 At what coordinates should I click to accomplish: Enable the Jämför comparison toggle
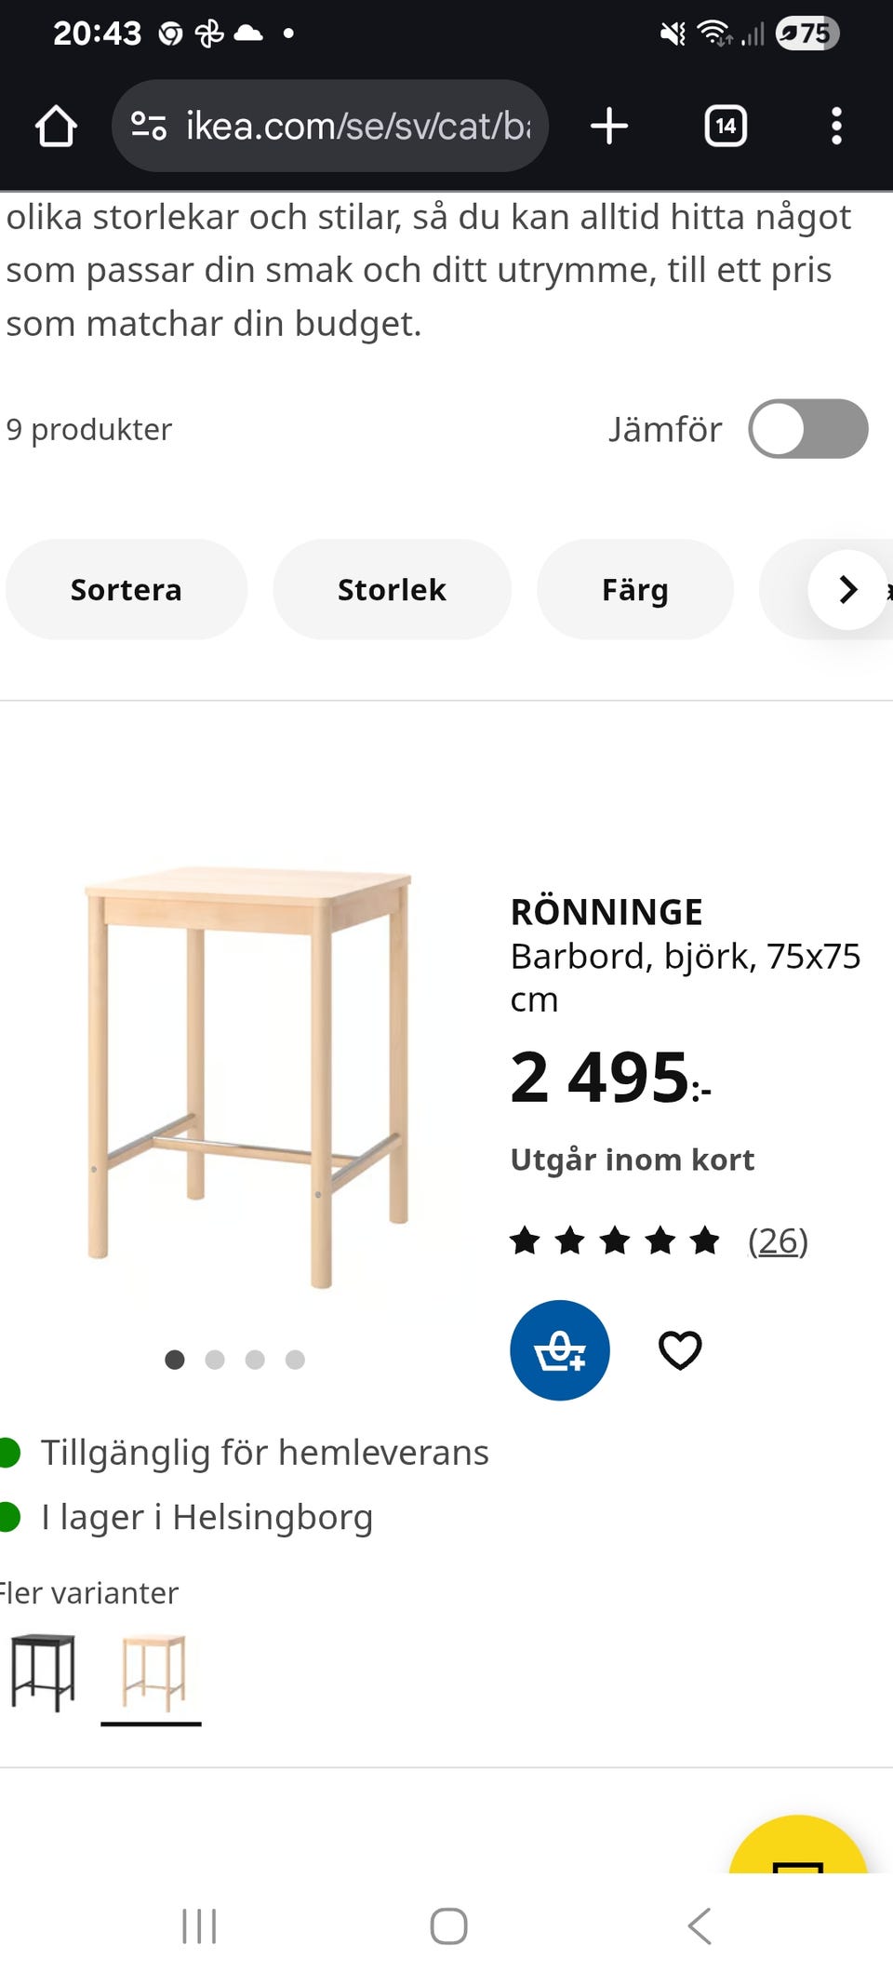808,428
